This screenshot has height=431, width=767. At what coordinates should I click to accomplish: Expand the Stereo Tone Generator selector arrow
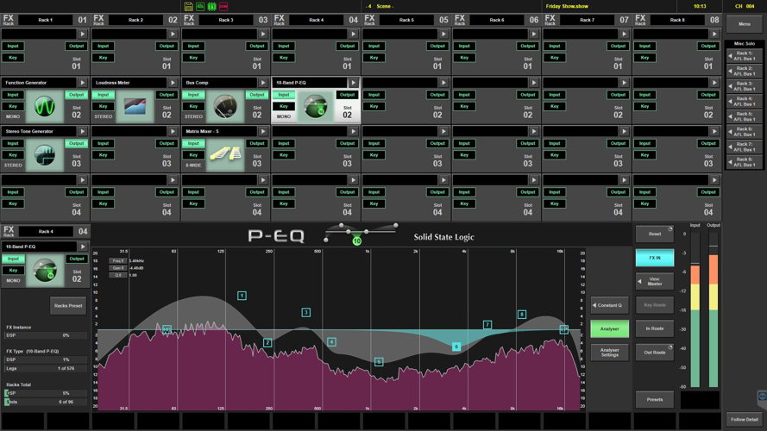(x=82, y=131)
